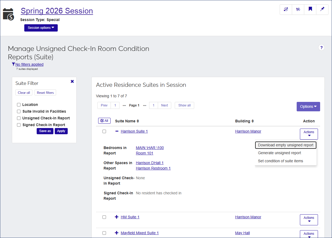Image resolution: width=332 pixels, height=238 pixels.
Task: Select the Harrison Suite 1 row checkbox
Action: pos(104,131)
